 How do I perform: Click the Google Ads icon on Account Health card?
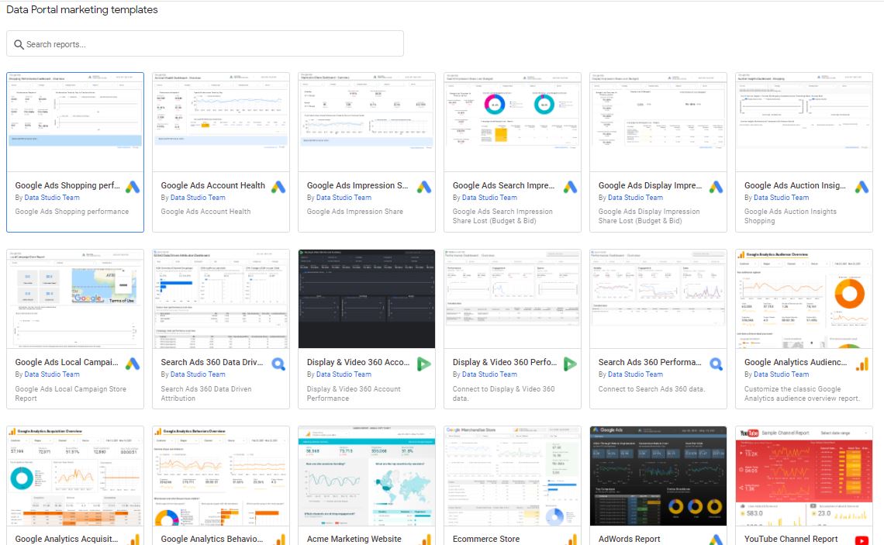pyautogui.click(x=278, y=187)
